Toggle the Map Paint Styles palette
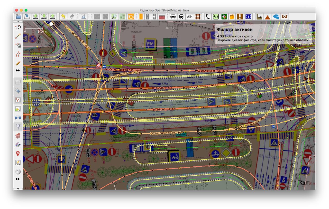 (18, 145)
